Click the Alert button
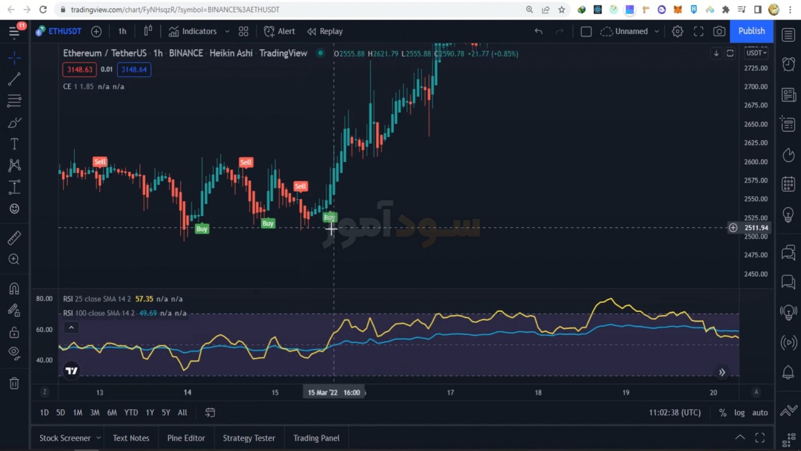 280,31
